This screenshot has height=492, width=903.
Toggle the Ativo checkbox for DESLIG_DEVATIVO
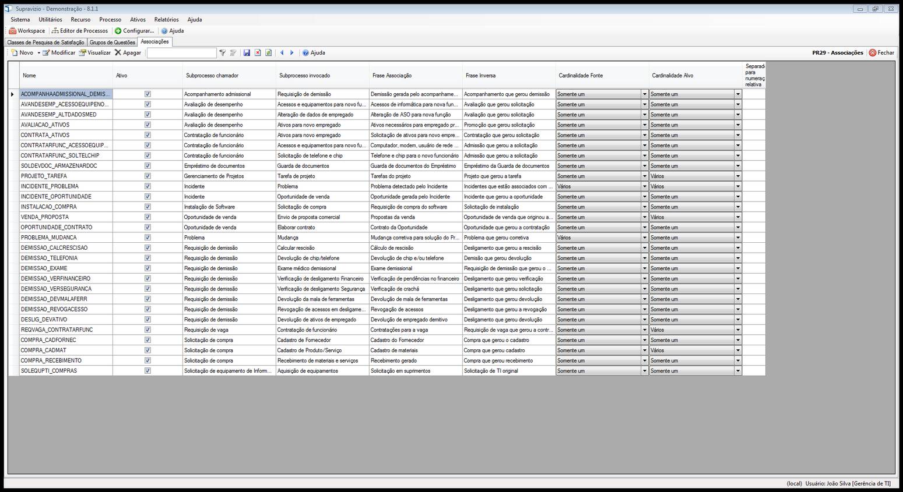[147, 319]
